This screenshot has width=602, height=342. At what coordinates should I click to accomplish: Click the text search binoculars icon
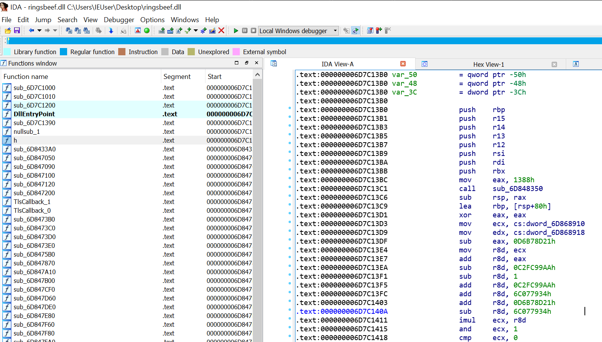click(78, 31)
